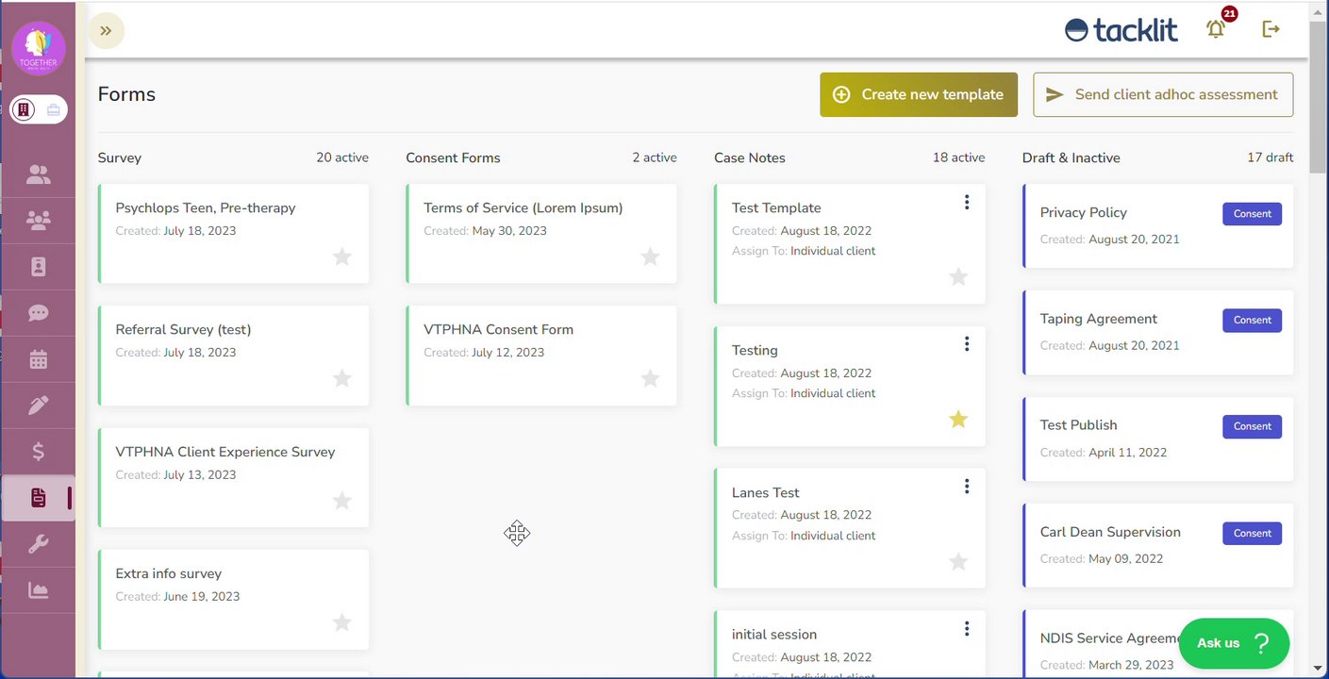Open the notifications bell
The image size is (1329, 679).
point(1216,30)
